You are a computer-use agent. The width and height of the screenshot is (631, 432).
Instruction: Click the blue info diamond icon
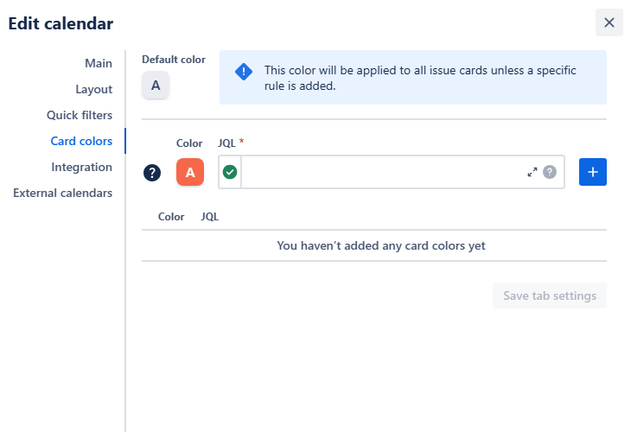(x=244, y=72)
